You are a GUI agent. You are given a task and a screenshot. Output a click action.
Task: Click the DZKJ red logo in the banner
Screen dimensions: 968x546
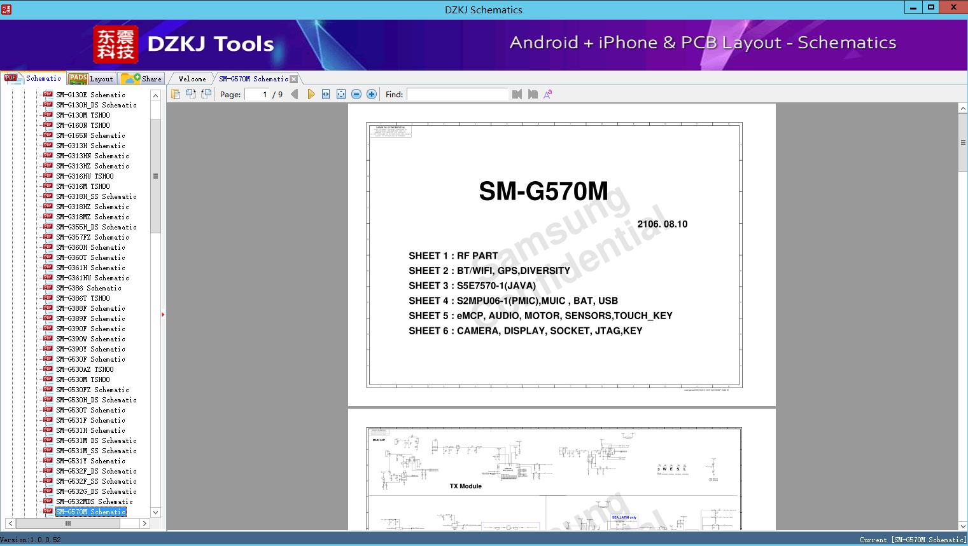point(115,44)
